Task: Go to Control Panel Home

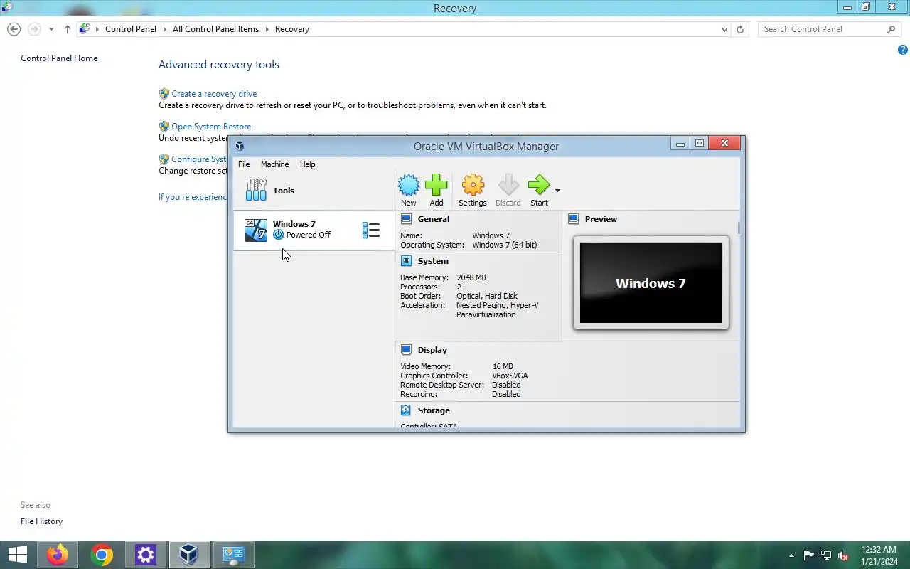Action: click(59, 58)
